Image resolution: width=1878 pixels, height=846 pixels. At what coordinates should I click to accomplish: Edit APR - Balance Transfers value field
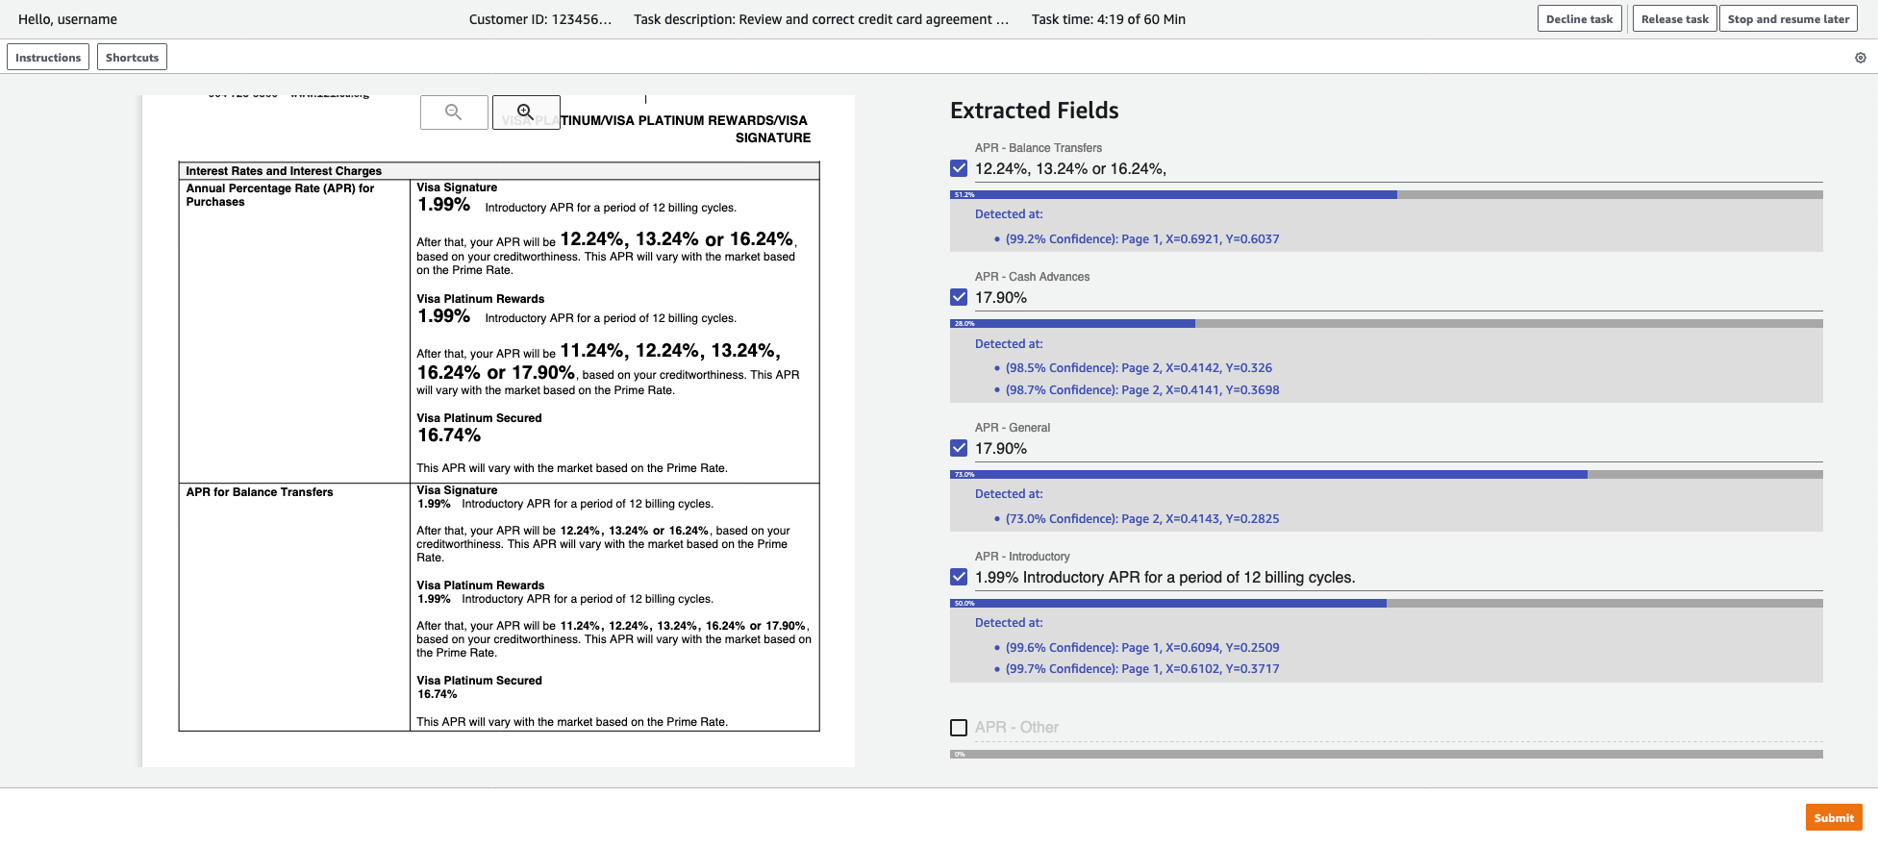point(1398,169)
